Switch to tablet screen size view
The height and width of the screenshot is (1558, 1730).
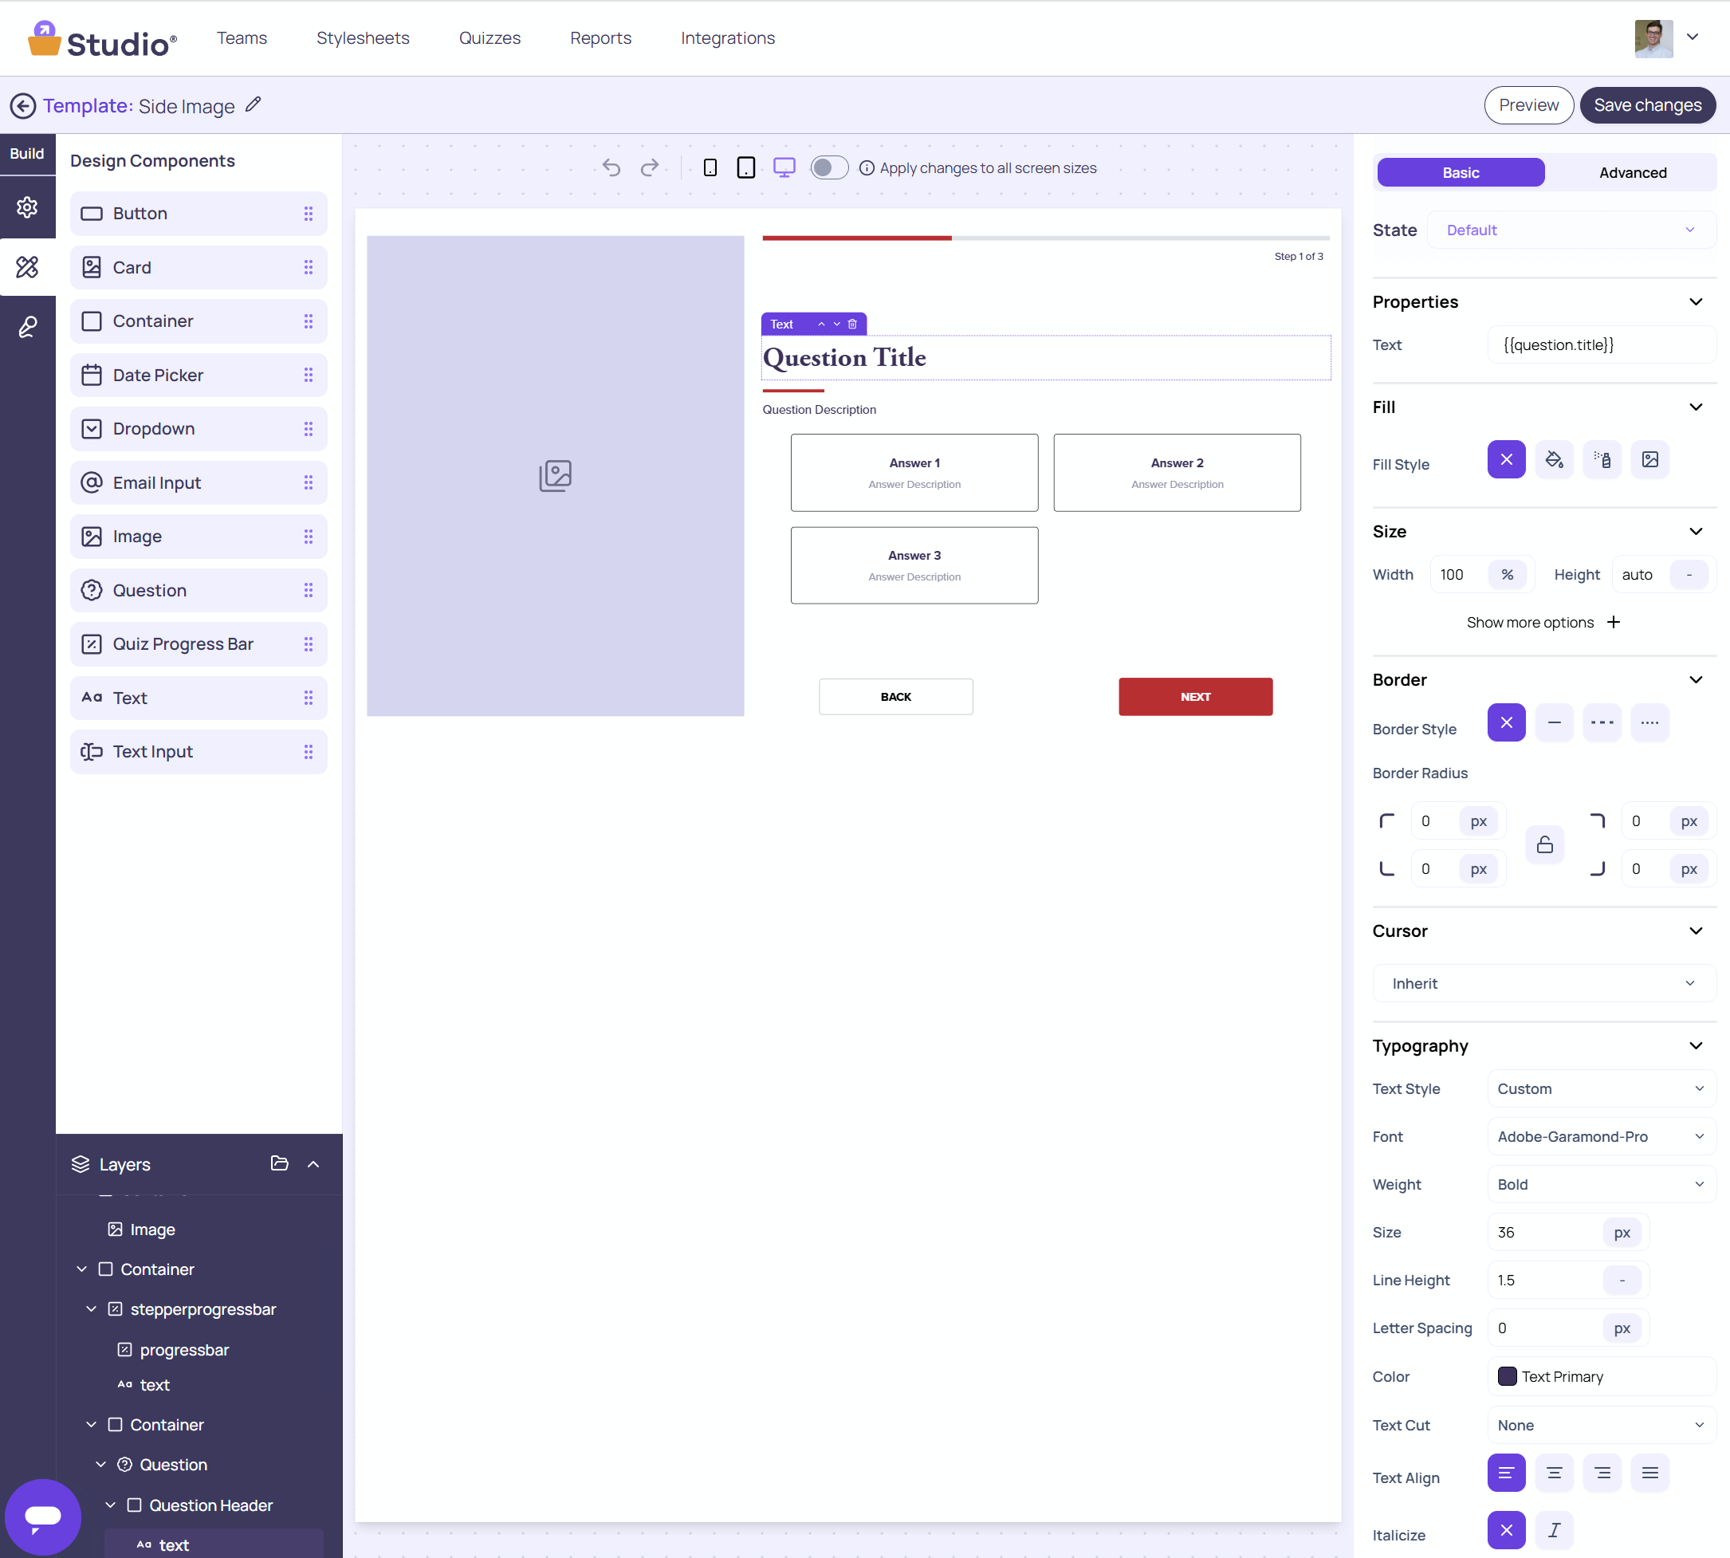point(745,167)
